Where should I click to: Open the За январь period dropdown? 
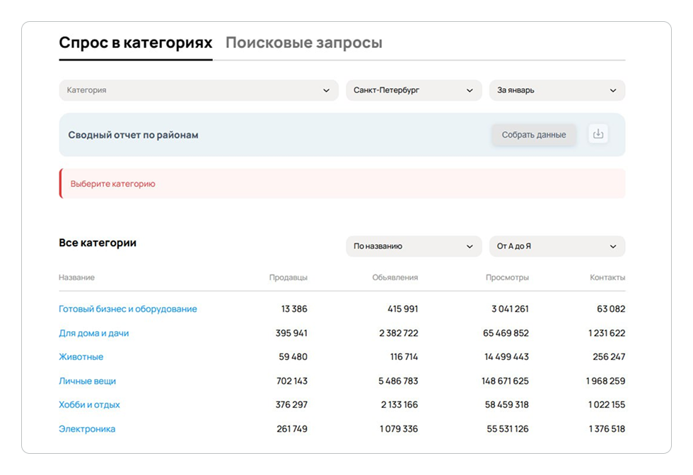[557, 90]
